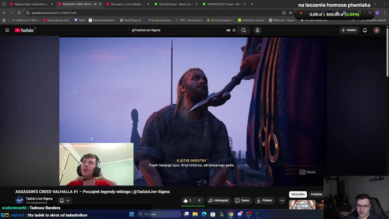389x219 pixels.
Task: Open the on-screen keyboard in search box
Action: tap(228, 30)
